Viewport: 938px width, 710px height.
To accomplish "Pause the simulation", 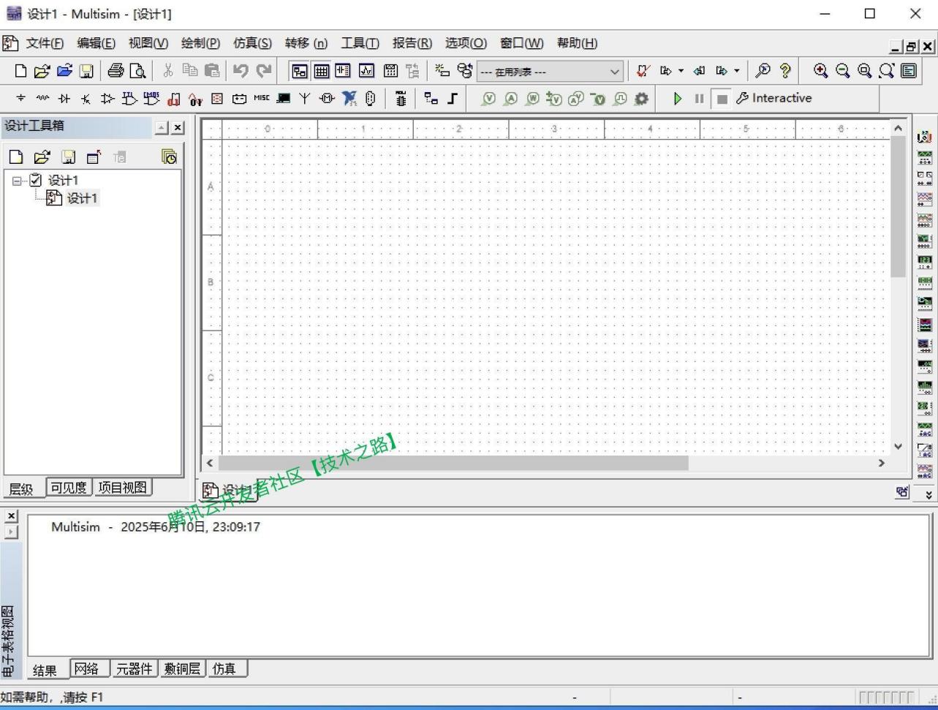I will pyautogui.click(x=699, y=98).
